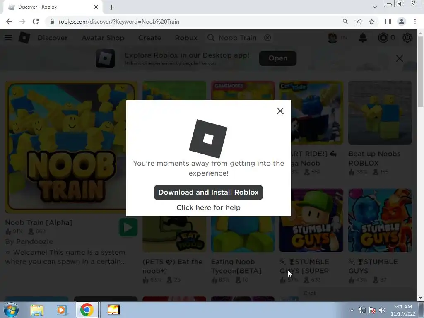Open the Robux balance icon

383,38
